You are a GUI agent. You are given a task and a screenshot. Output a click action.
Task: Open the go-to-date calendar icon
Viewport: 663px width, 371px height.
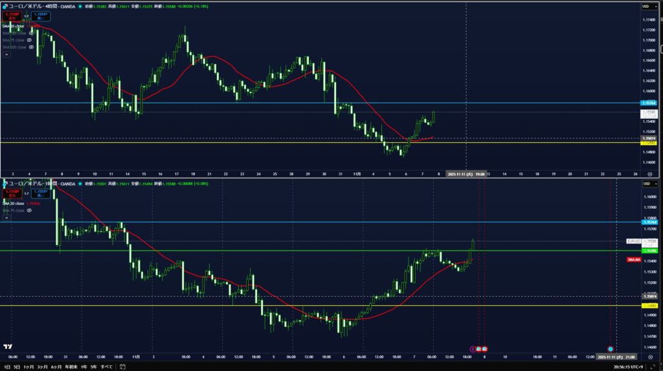pos(123,366)
